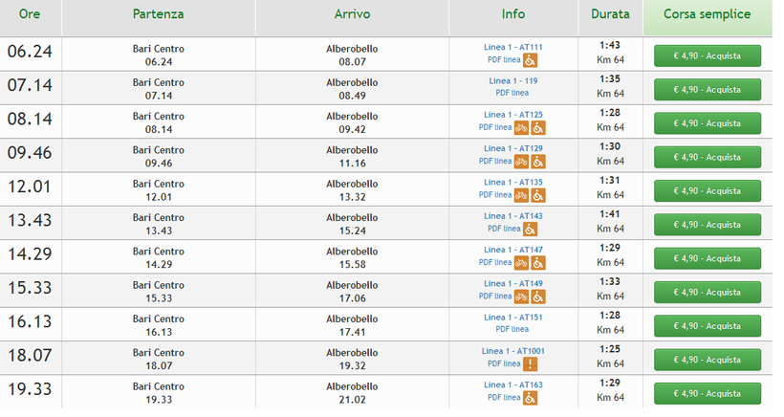The height and width of the screenshot is (417, 784).
Task: Open the Linea 1 - AT111 link
Action: [512, 47]
